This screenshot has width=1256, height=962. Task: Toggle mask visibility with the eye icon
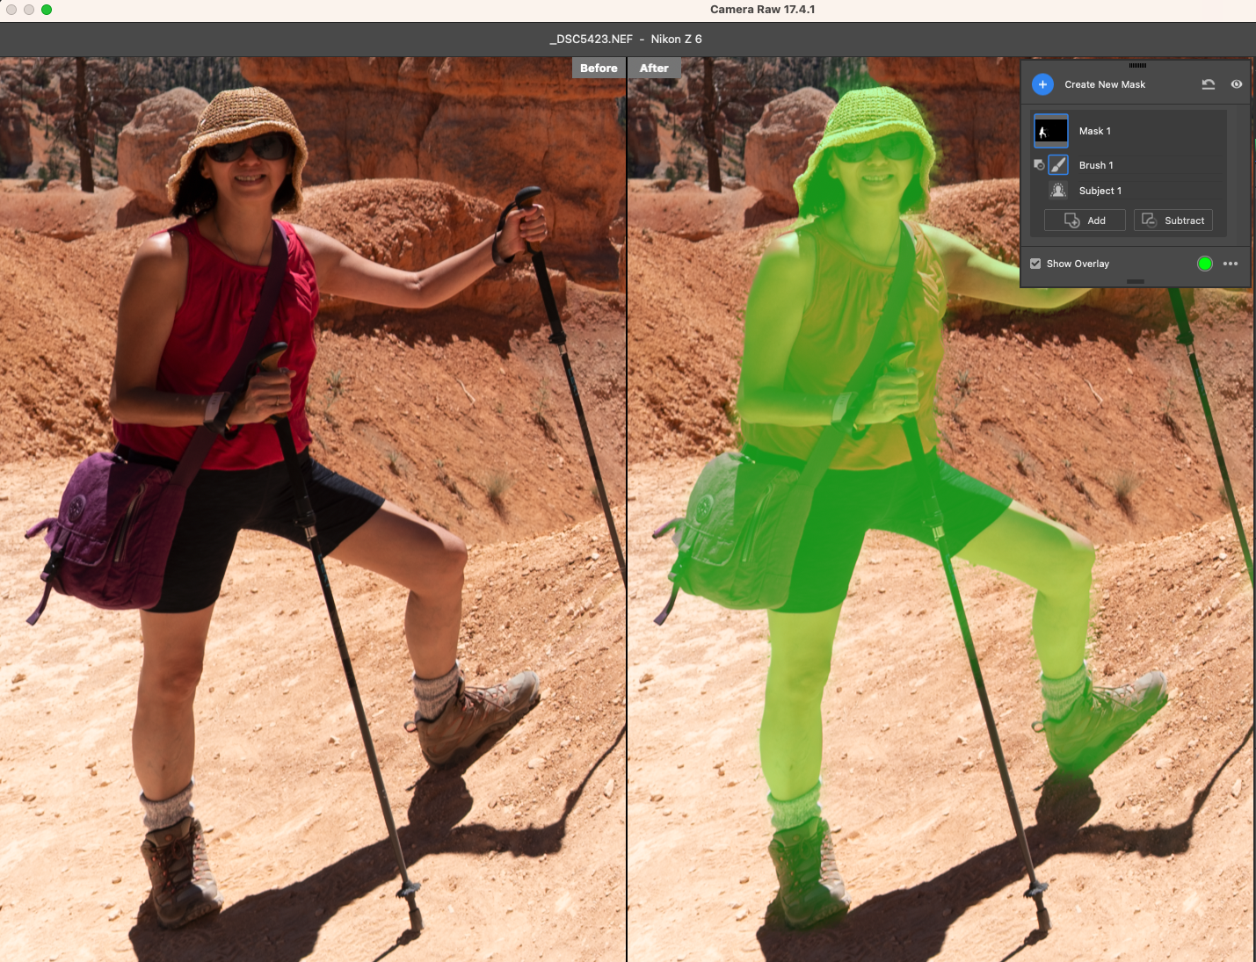pyautogui.click(x=1237, y=84)
